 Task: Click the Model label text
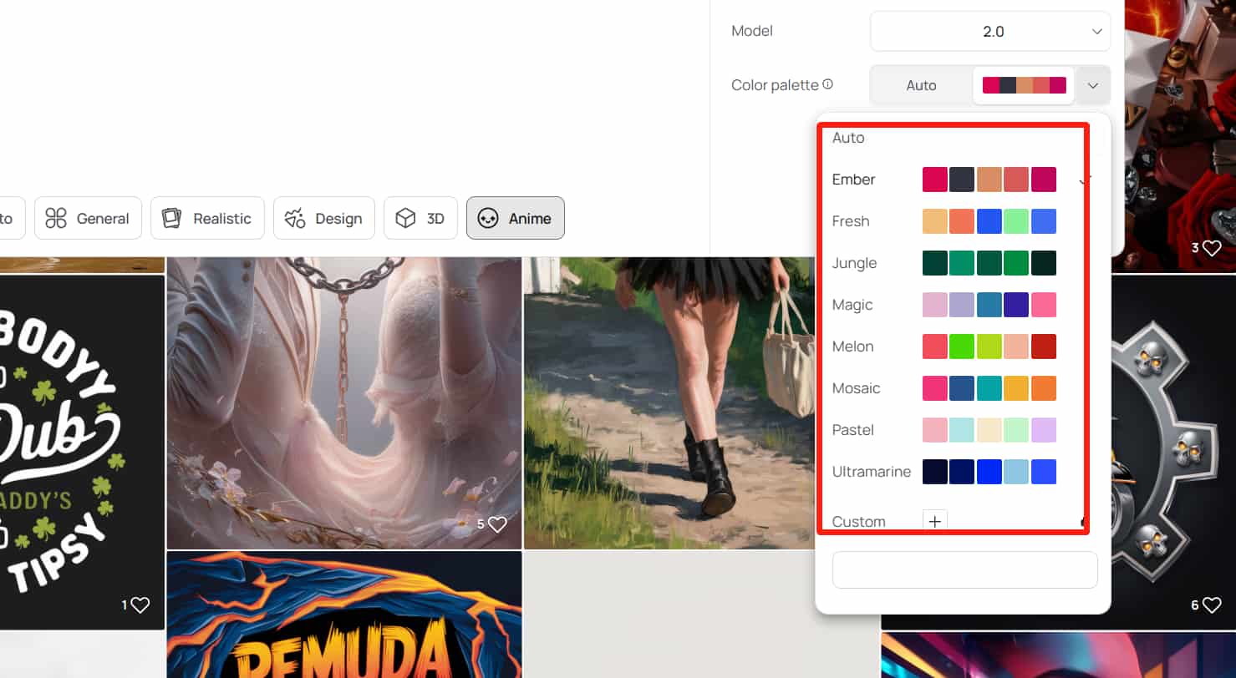[752, 32]
